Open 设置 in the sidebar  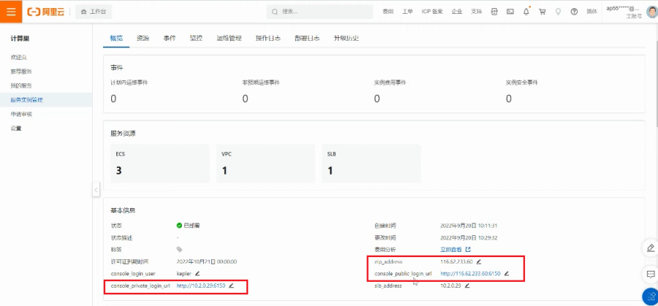point(16,129)
